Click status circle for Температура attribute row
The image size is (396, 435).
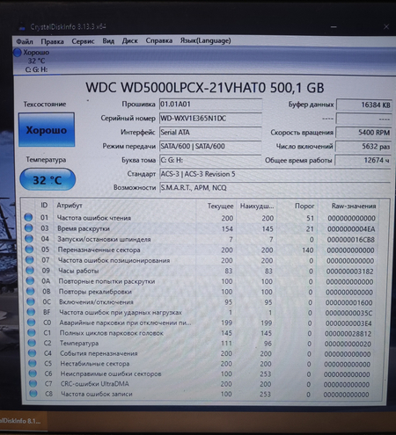click(32, 343)
